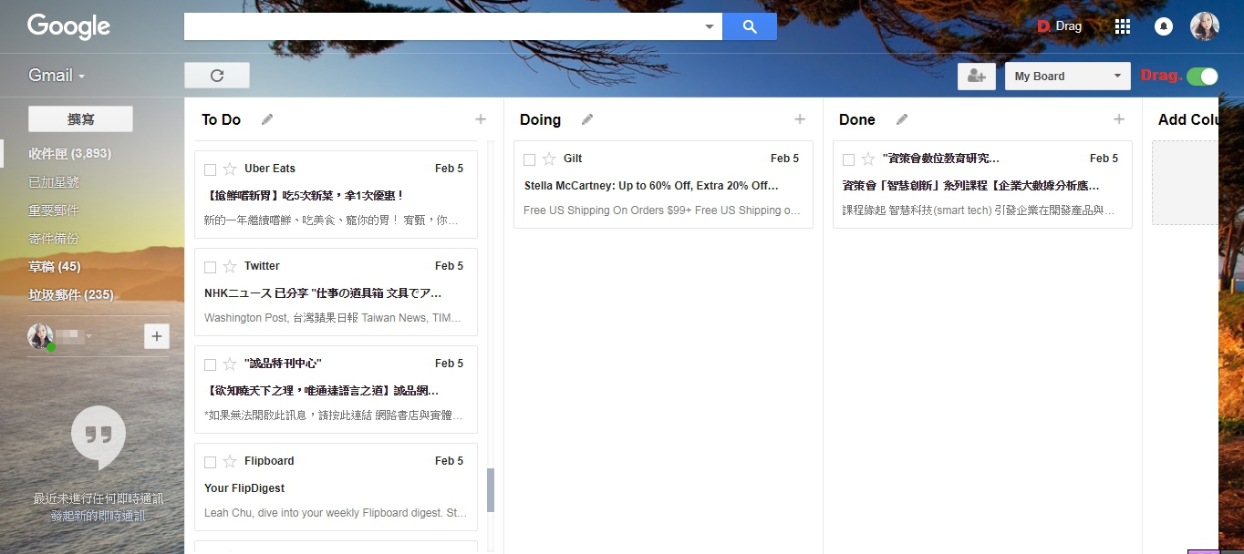Open Google notifications bell
The image size is (1244, 554).
[1164, 26]
